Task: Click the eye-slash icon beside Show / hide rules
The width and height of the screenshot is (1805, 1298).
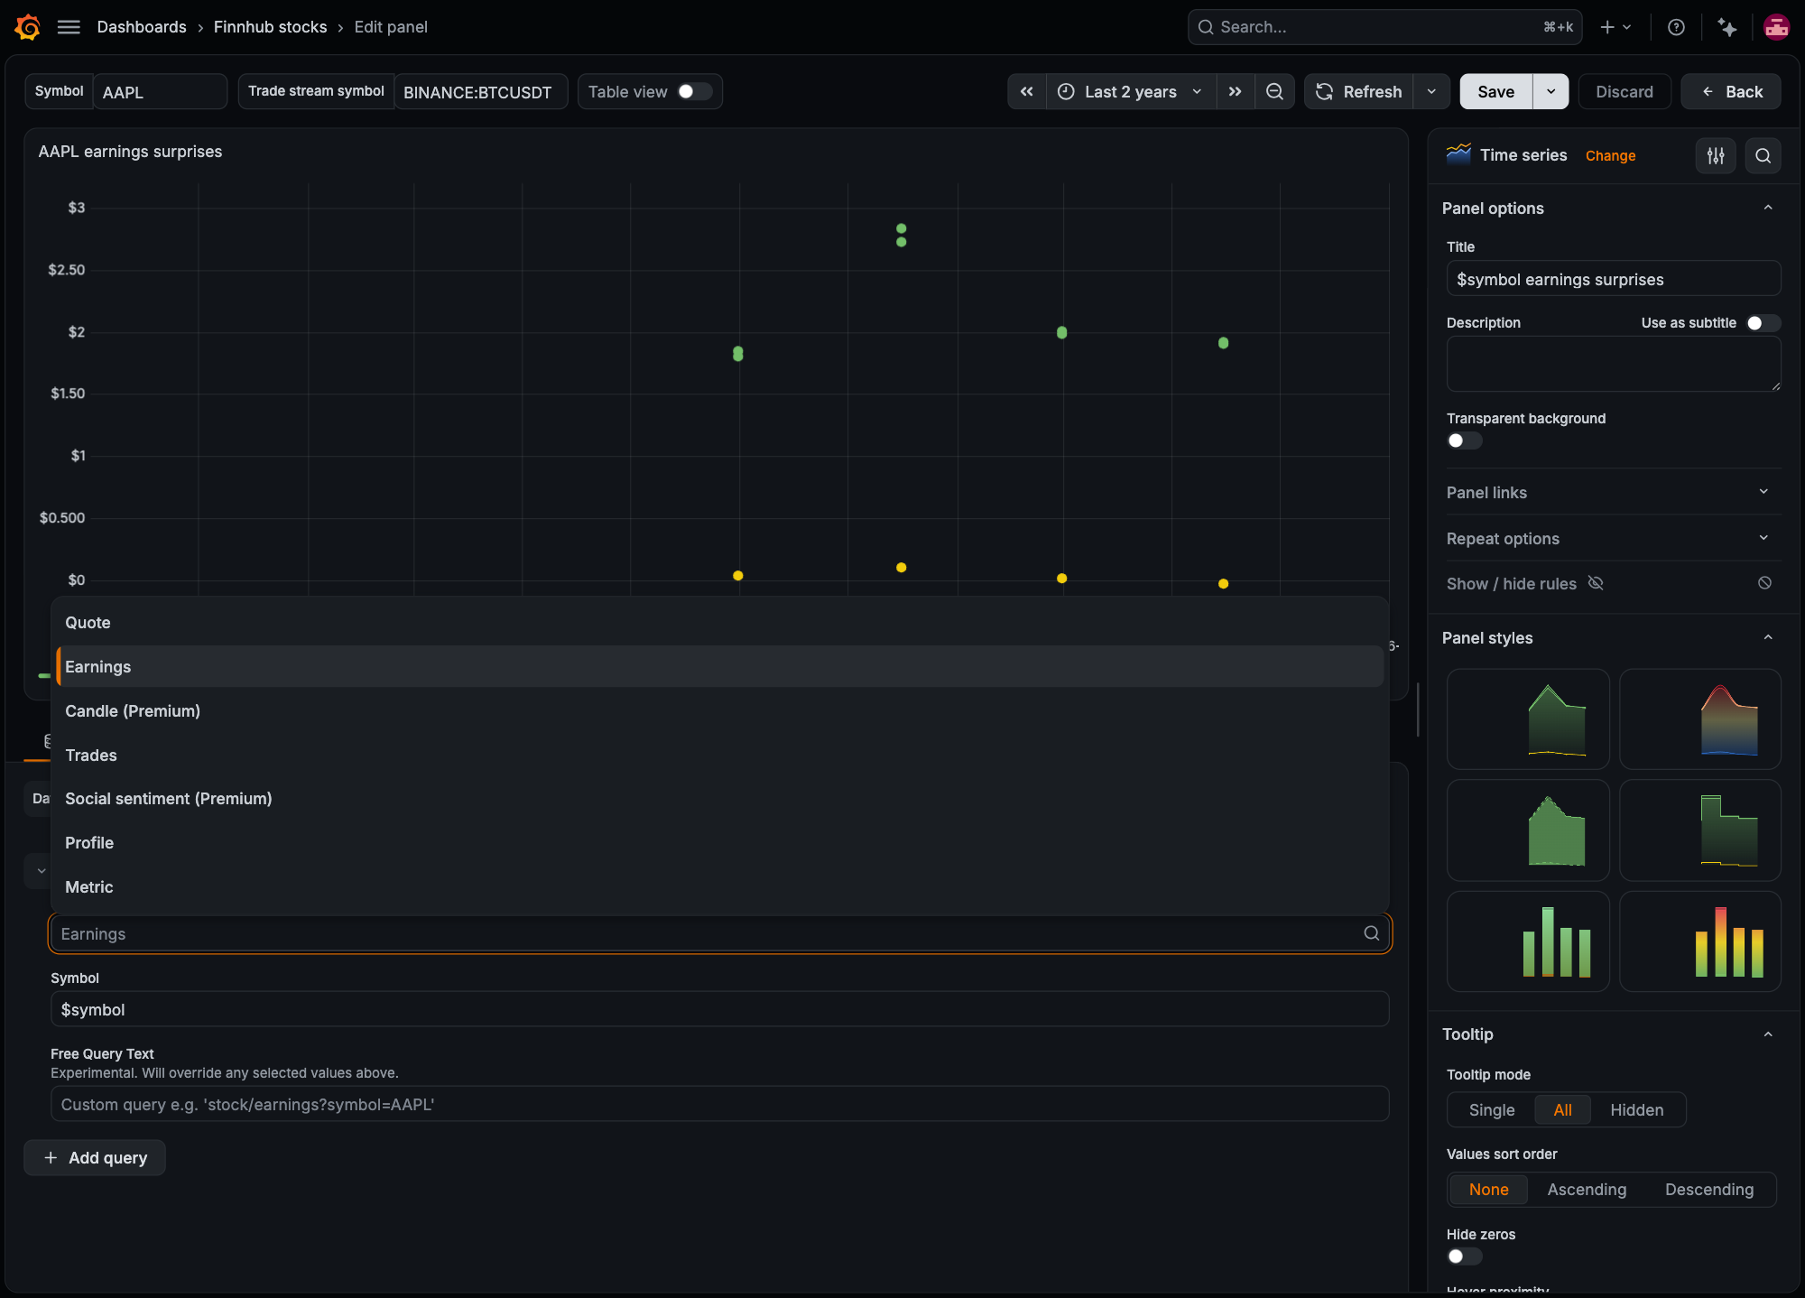Action: [1596, 583]
